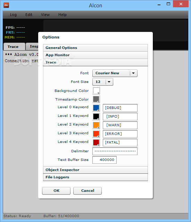Expand the File Loggers section

pos(95,177)
